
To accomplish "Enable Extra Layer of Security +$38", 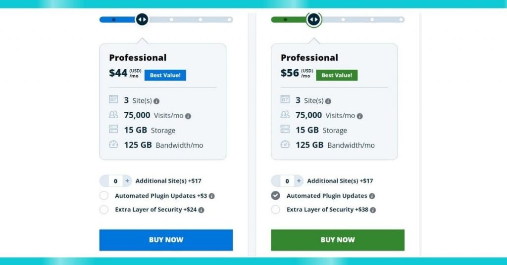I will (275, 210).
